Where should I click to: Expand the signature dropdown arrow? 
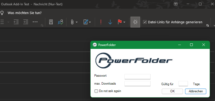[x=90, y=22]
